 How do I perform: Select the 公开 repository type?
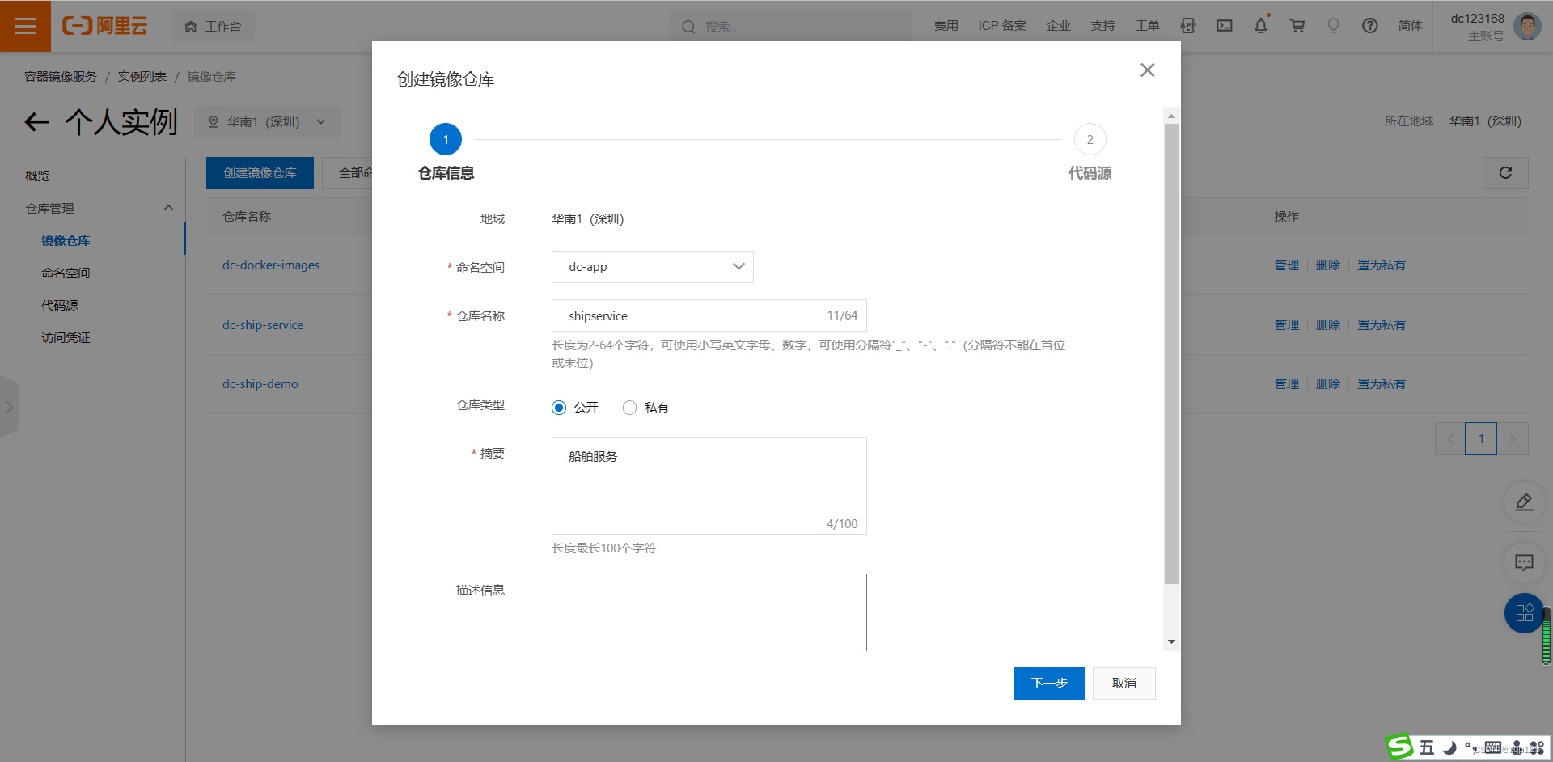click(x=558, y=407)
